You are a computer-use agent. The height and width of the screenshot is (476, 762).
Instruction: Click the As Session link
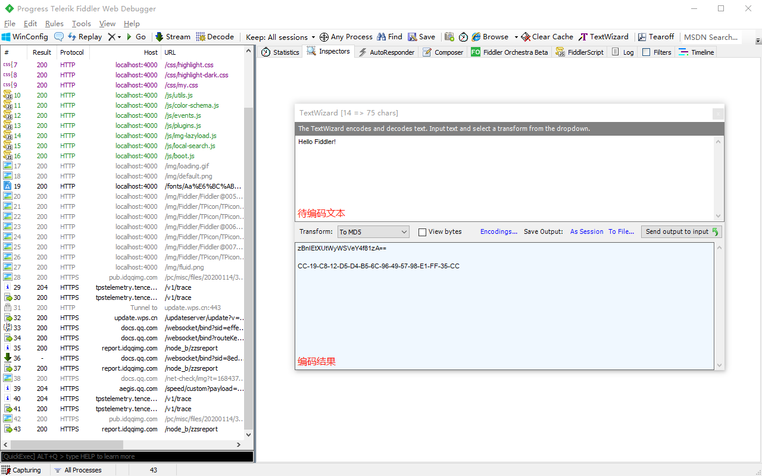pos(587,232)
